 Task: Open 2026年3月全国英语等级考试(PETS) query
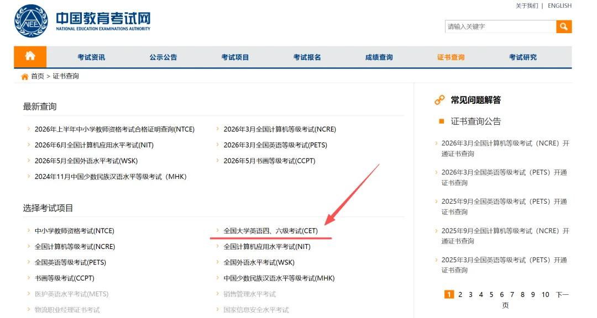275,145
